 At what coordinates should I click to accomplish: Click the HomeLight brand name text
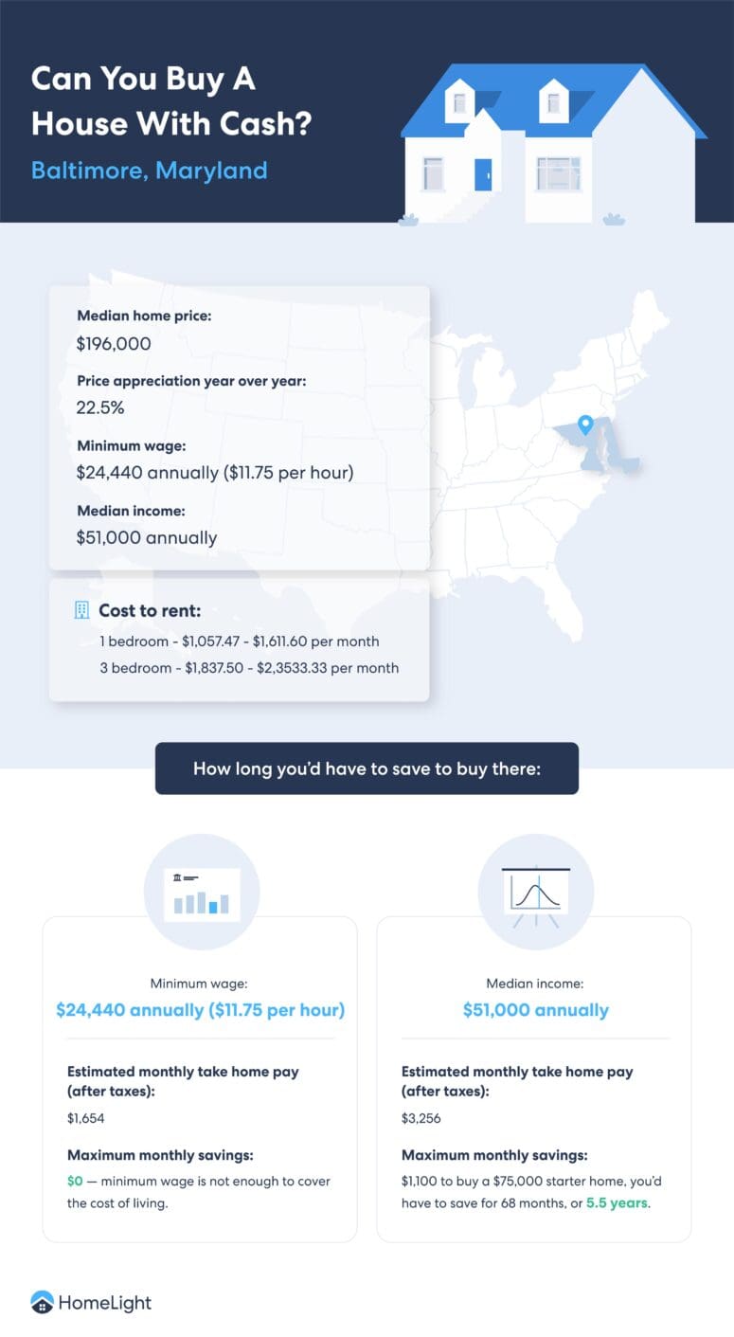[104, 1303]
